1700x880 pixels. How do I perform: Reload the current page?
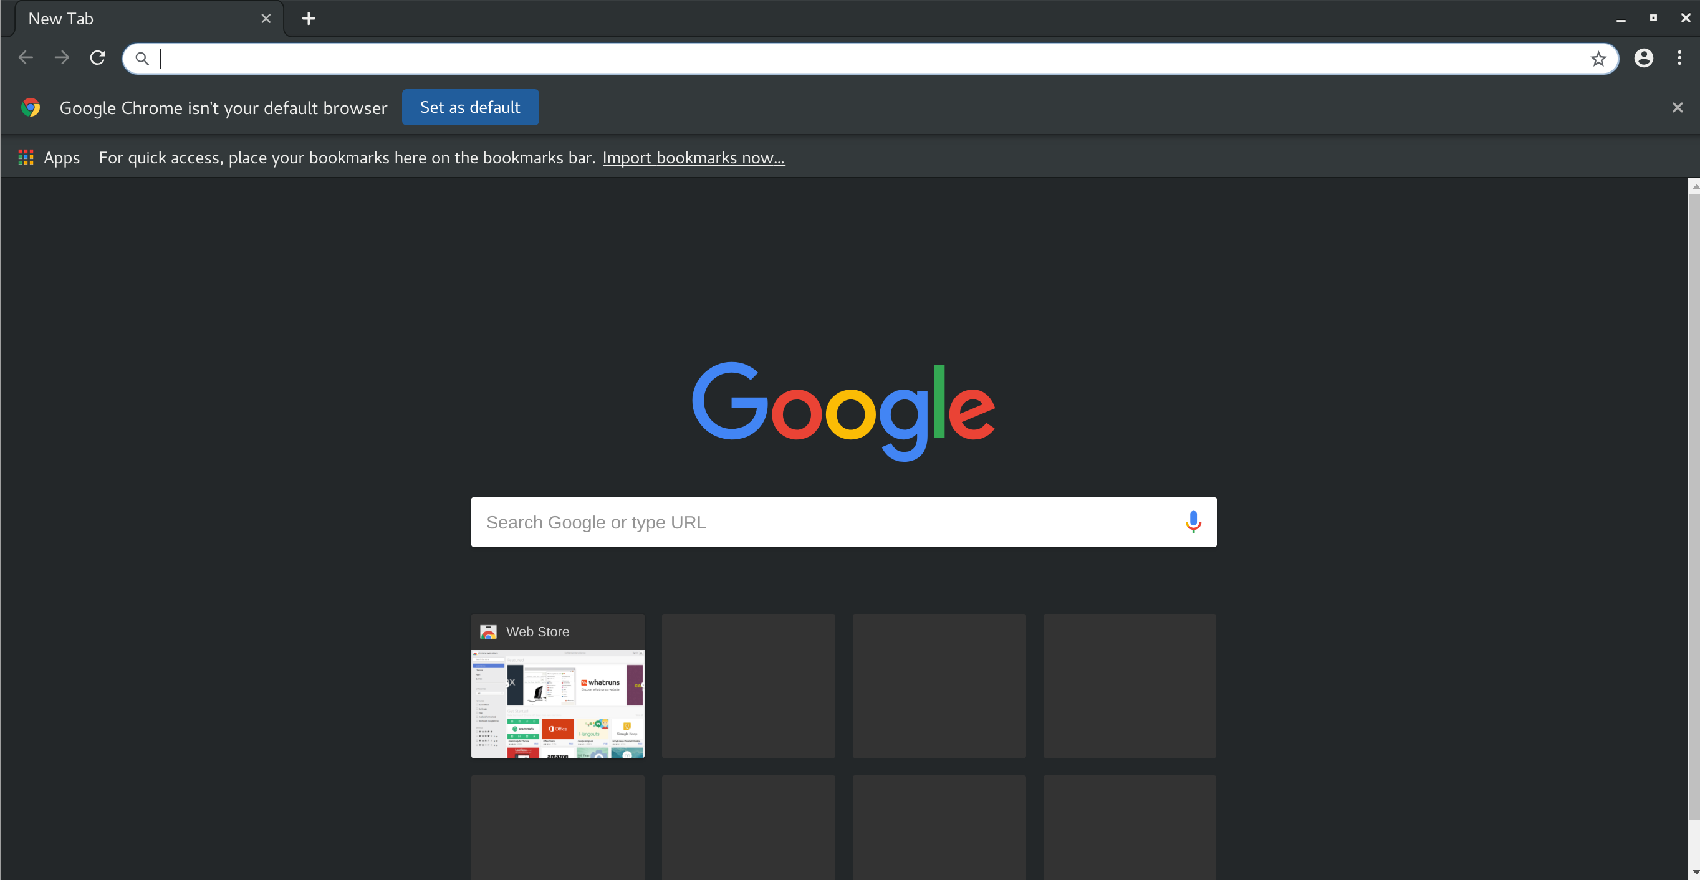coord(98,58)
